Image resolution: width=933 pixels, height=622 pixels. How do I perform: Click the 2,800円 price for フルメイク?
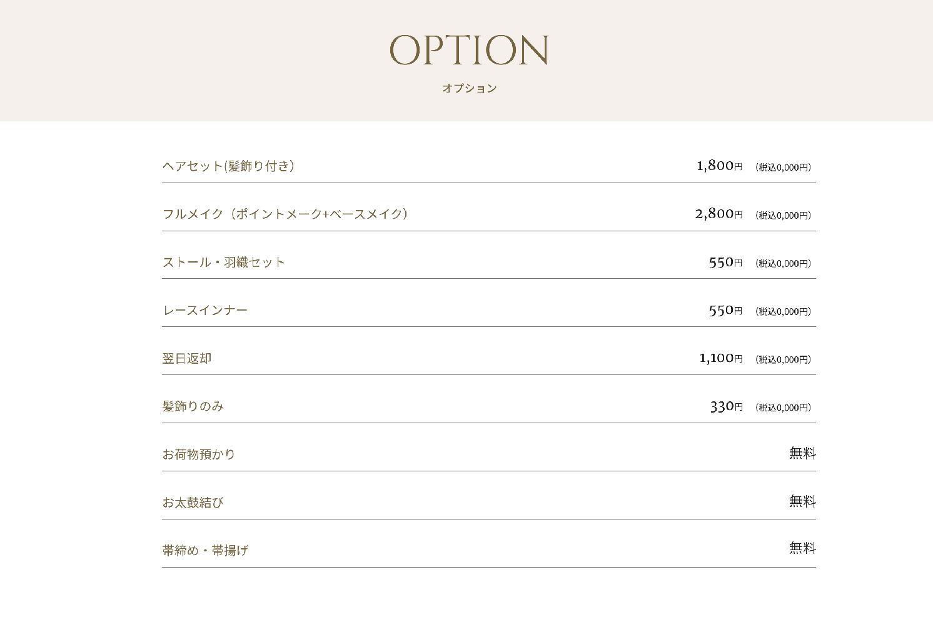(719, 214)
